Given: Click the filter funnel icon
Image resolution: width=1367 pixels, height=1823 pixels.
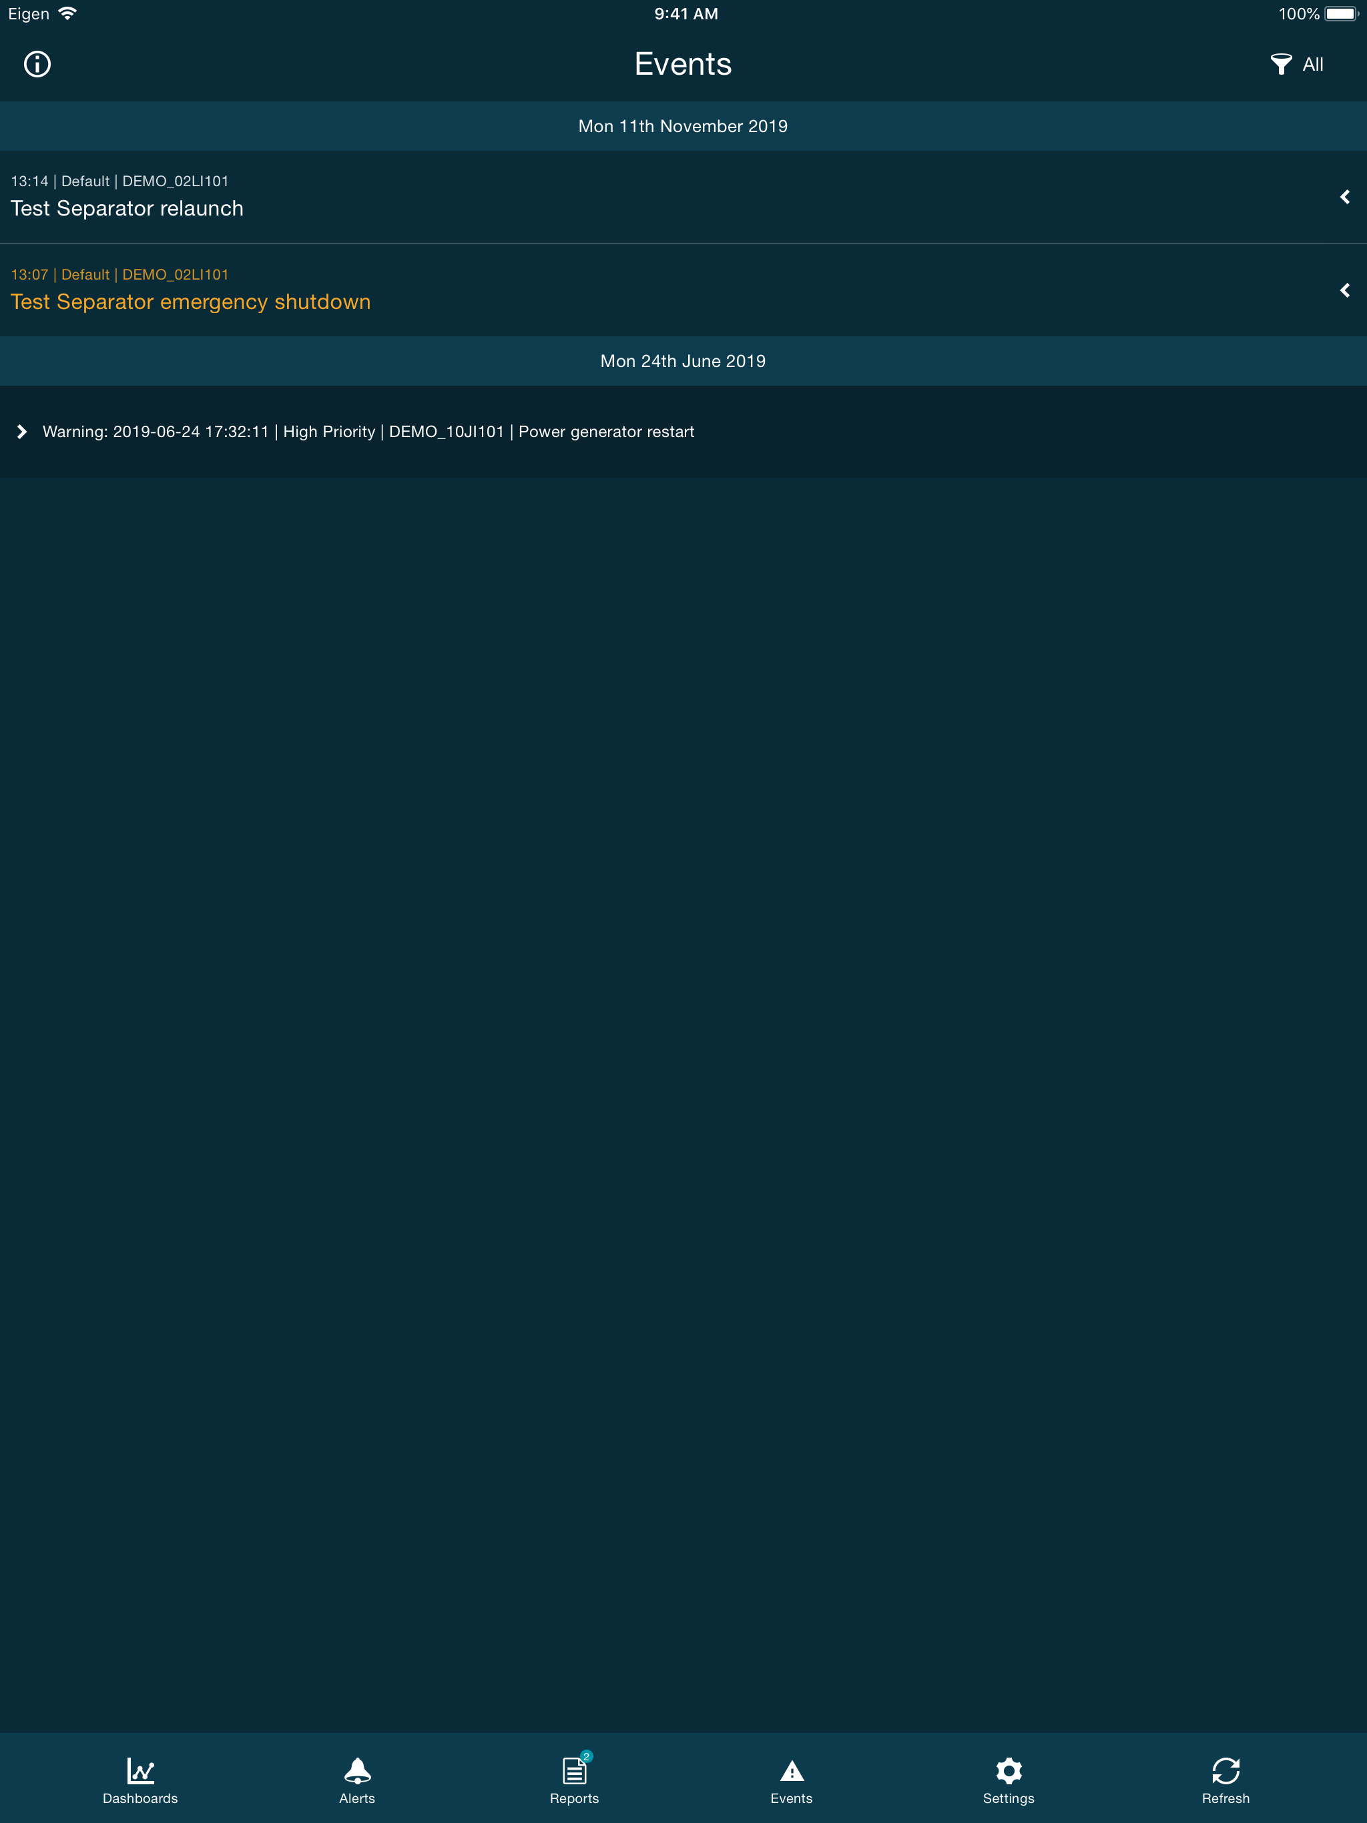Looking at the screenshot, I should point(1280,64).
